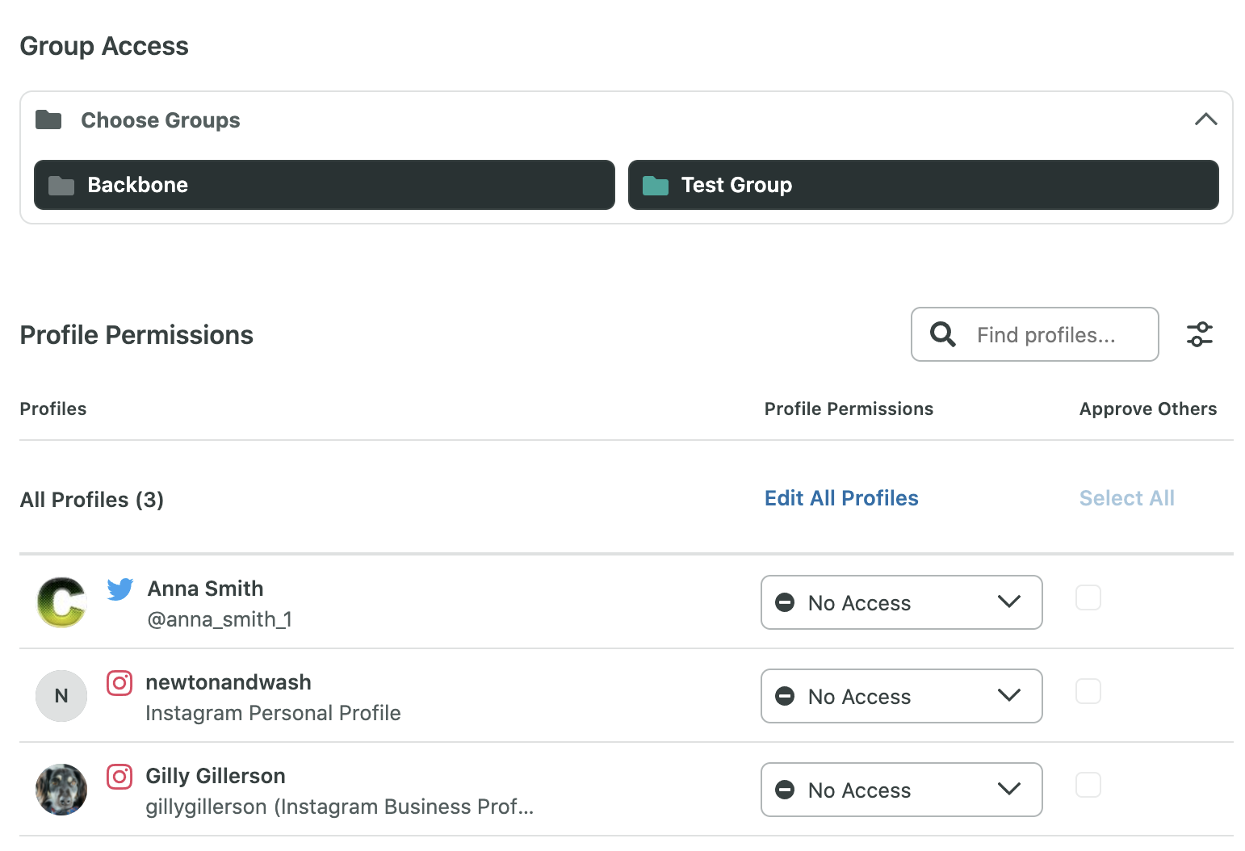The image size is (1245, 851).
Task: Click the @anna_smith_1 handle
Action: 220,619
